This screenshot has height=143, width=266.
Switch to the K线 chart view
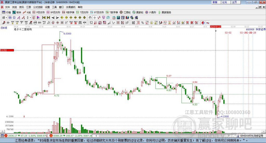[27, 12]
